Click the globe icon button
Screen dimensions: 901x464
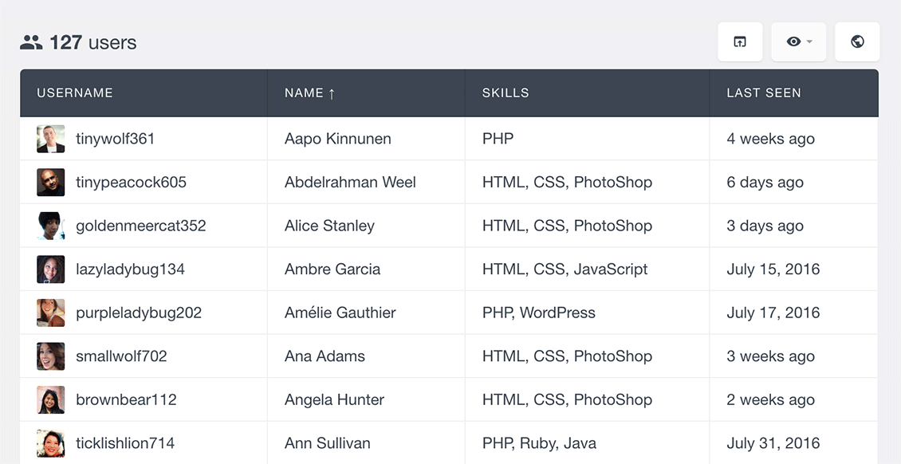[x=857, y=41]
